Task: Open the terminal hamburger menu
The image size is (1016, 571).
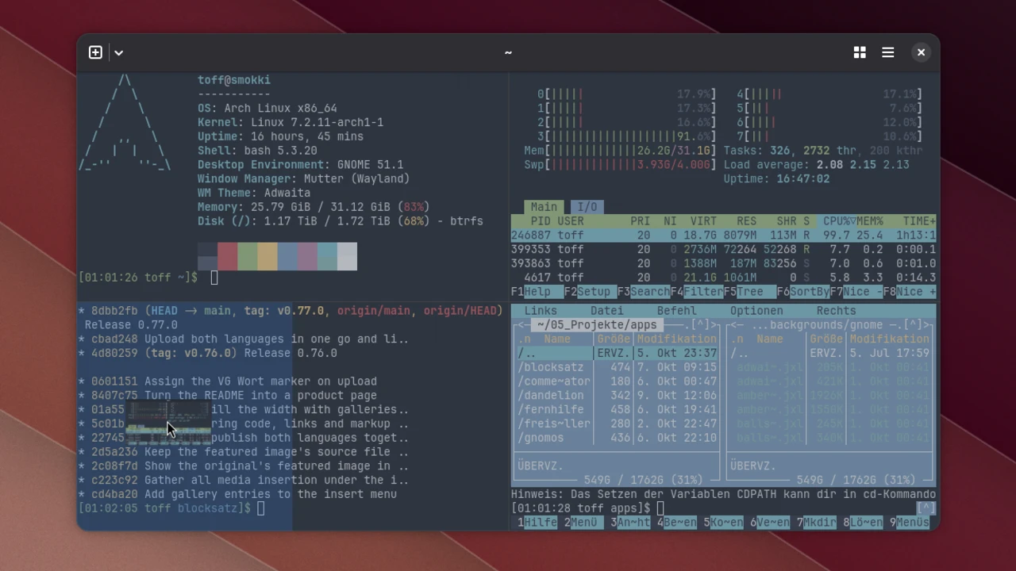Action: pyautogui.click(x=888, y=52)
